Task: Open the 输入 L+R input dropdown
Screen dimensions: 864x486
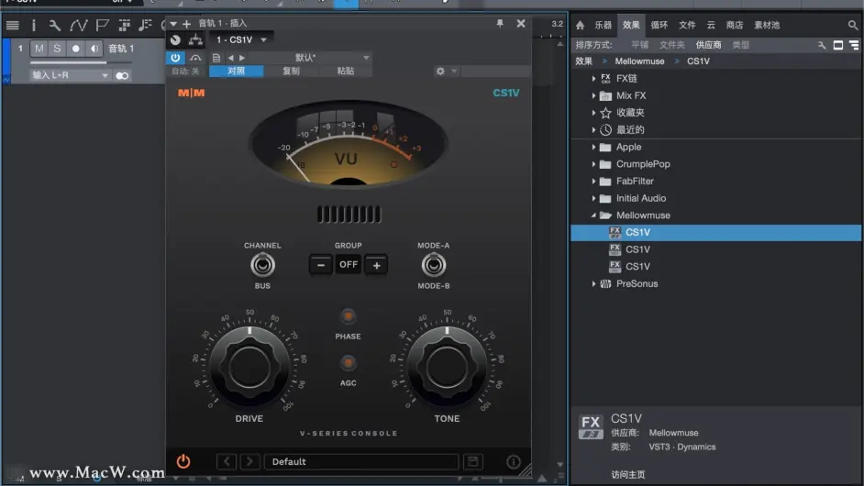Action: (x=69, y=75)
